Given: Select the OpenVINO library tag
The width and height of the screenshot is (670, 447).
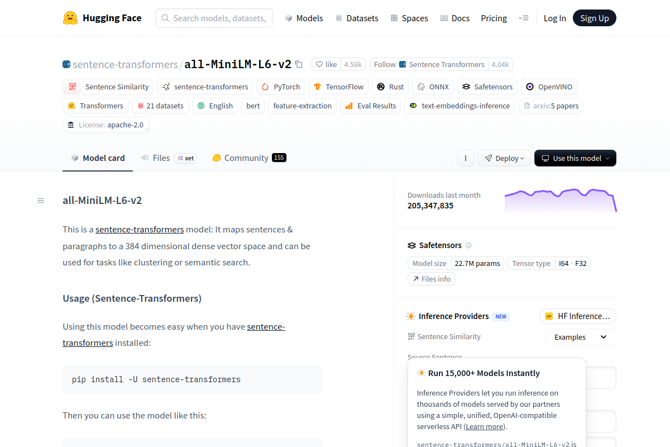Looking at the screenshot, I should tap(549, 87).
